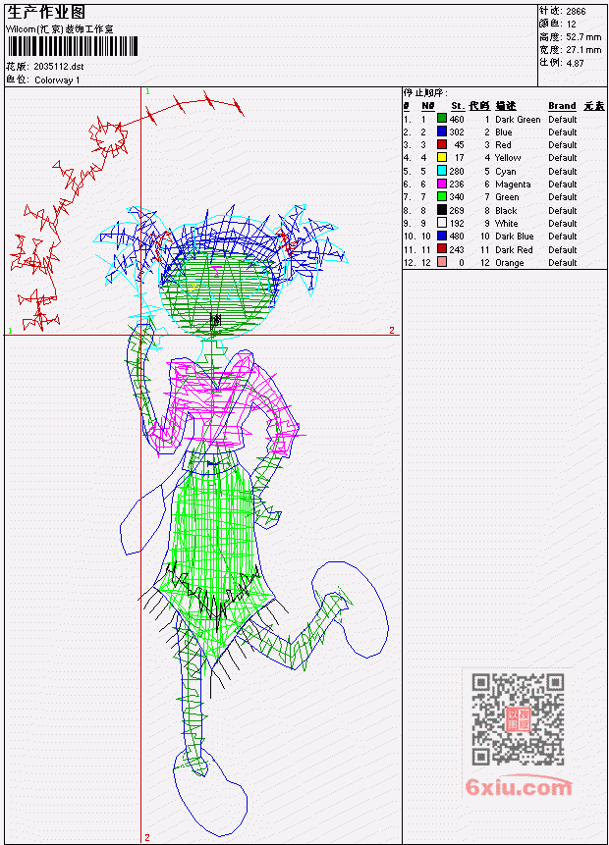
Task: Click the total stitch value '2866'
Action: (576, 11)
